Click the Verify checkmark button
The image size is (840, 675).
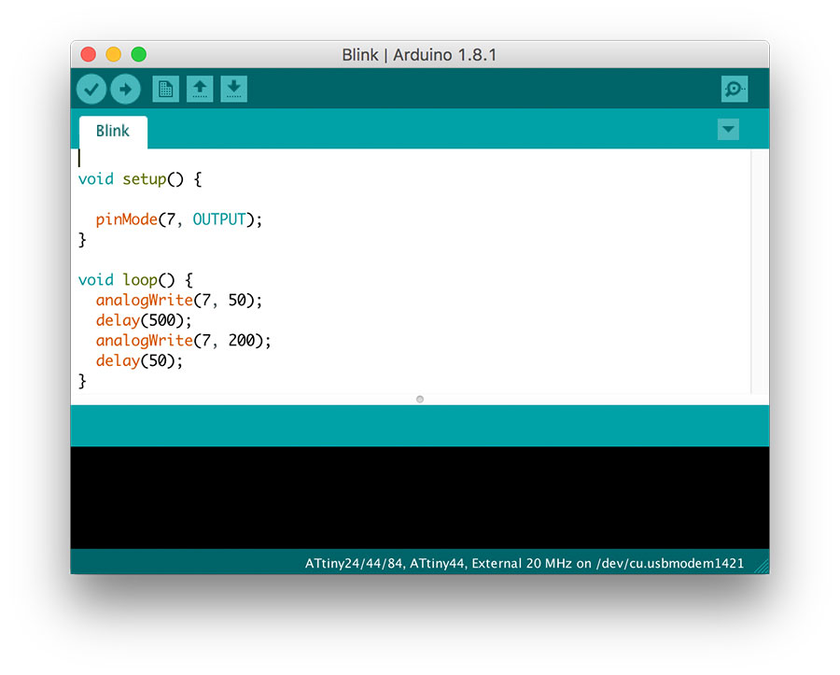point(91,89)
